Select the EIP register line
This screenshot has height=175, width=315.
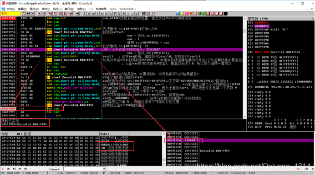(x=274, y=52)
